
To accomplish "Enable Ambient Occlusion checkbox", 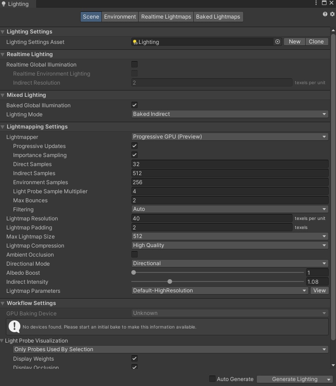I will [134, 254].
